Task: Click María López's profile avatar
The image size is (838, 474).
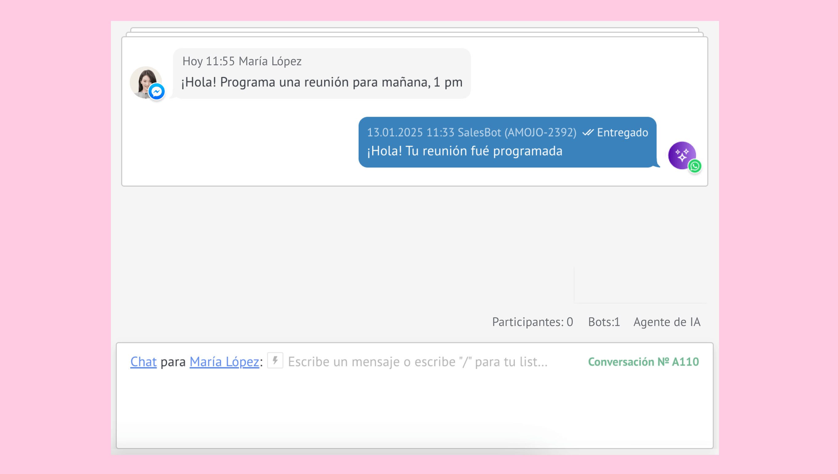Action: pos(143,80)
